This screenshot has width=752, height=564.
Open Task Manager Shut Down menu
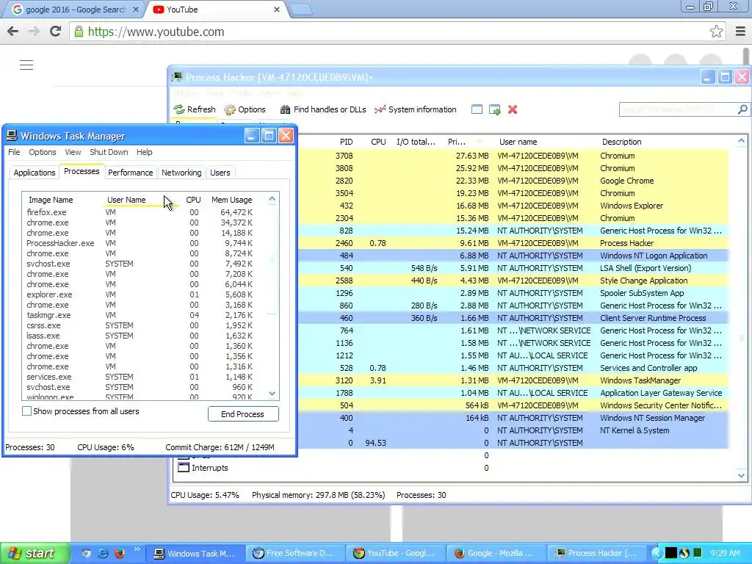coord(109,152)
